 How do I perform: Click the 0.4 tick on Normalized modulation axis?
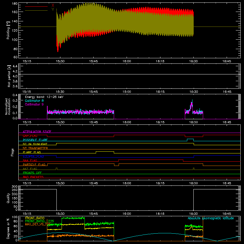[x=15, y=95]
